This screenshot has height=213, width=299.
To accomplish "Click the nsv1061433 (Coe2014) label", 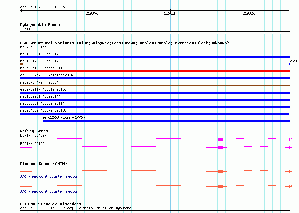I will click(x=40, y=61).
